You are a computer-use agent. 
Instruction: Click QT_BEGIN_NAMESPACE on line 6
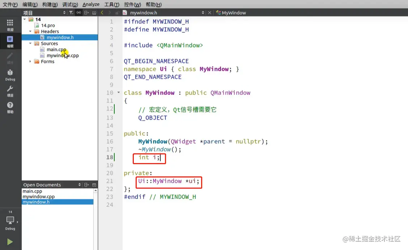(x=156, y=61)
